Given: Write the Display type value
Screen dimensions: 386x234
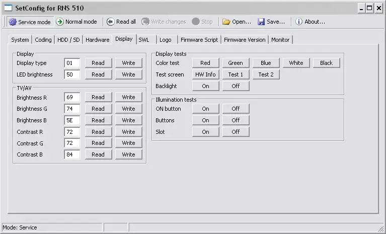Looking at the screenshot, I should click(128, 63).
